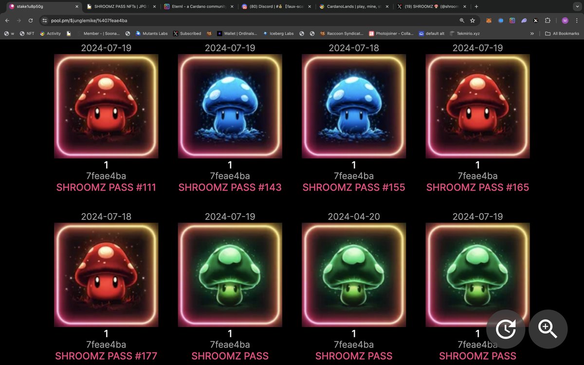584x365 pixels.
Task: Open the Raccoon Syndicate bookmark
Action: point(342,34)
